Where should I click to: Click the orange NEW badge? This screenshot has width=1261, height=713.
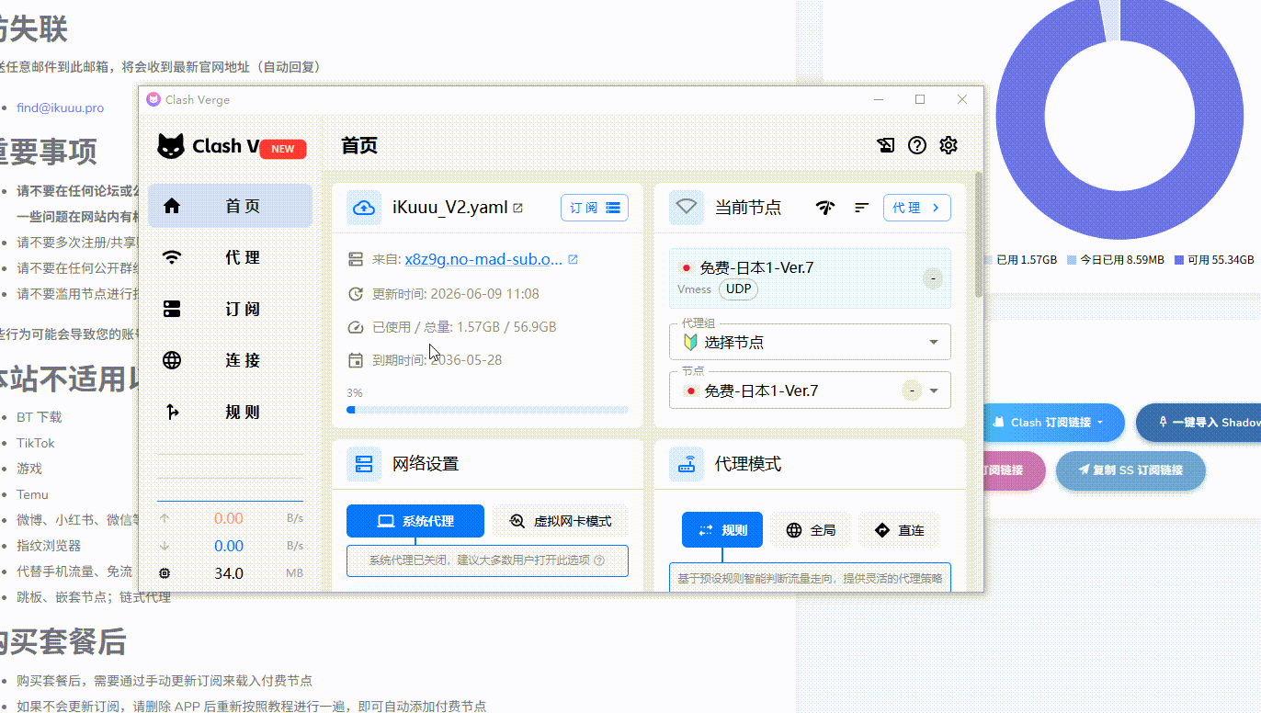pos(283,149)
